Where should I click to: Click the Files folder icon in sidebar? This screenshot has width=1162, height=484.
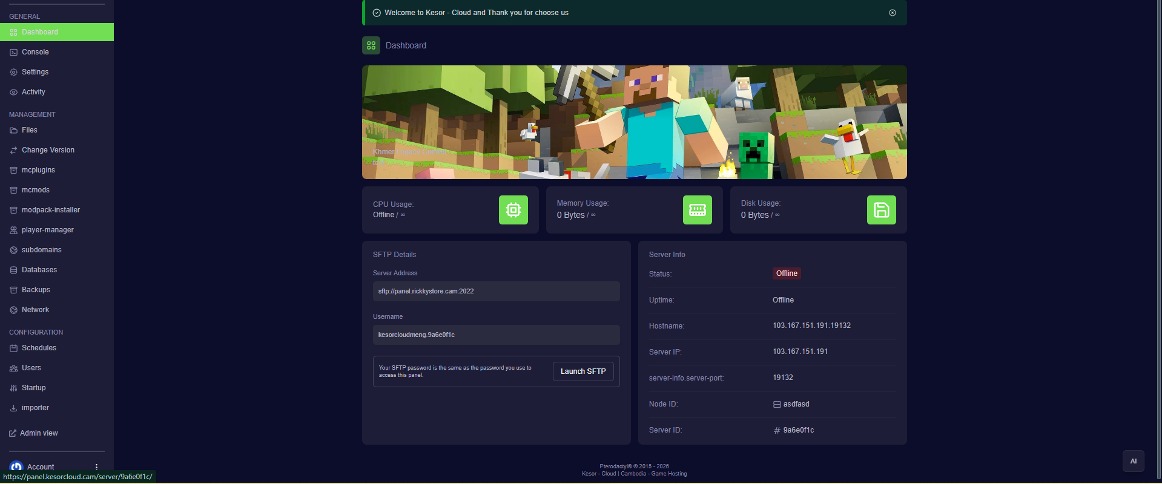click(13, 131)
